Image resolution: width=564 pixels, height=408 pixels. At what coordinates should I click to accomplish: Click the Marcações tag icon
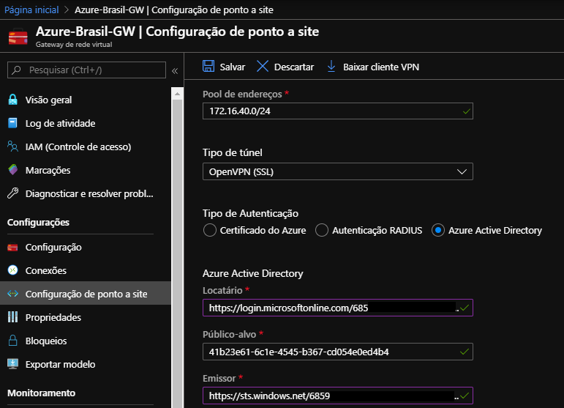[x=12, y=170]
